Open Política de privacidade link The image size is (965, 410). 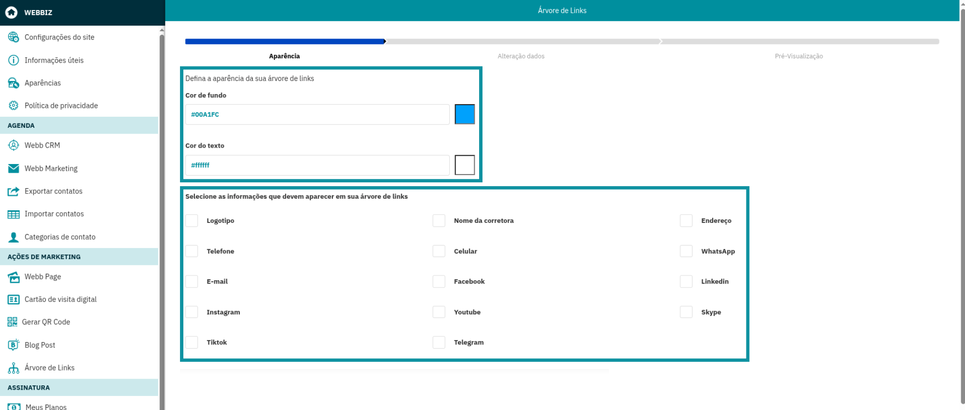tap(61, 106)
